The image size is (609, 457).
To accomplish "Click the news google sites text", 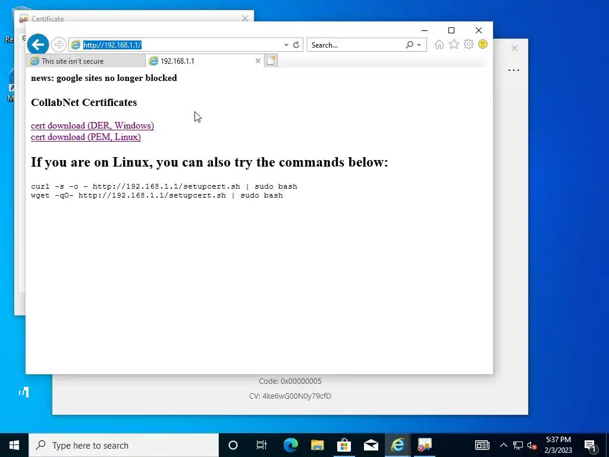I will point(104,78).
